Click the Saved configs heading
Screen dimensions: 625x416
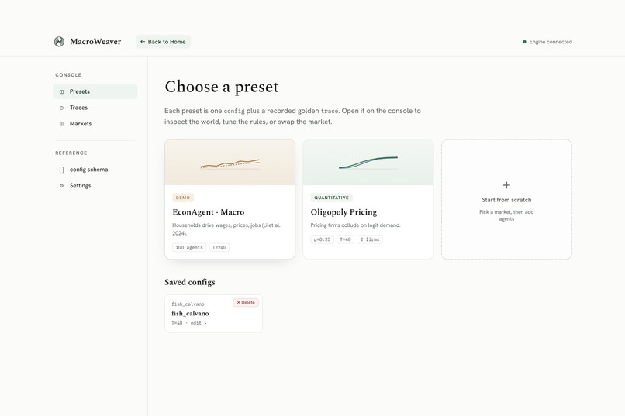(x=190, y=282)
